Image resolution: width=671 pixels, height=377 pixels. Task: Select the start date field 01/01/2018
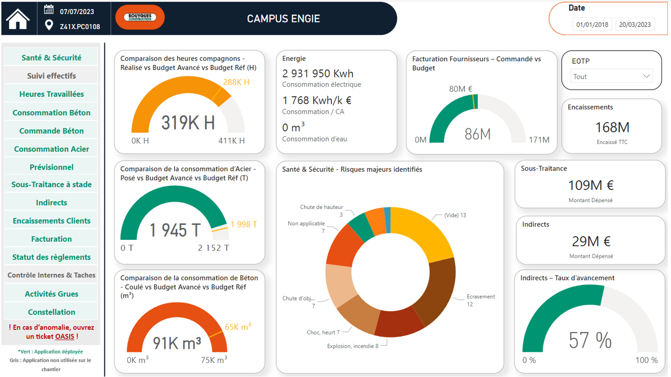pyautogui.click(x=592, y=25)
